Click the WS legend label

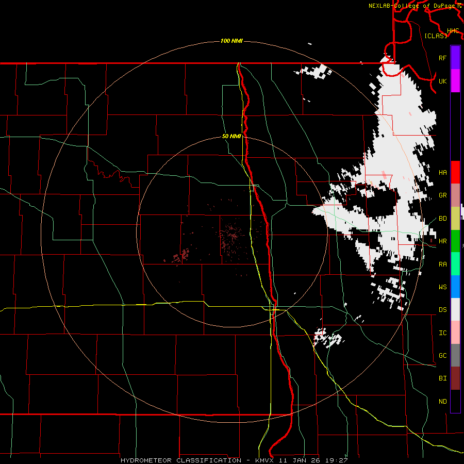pyautogui.click(x=442, y=287)
